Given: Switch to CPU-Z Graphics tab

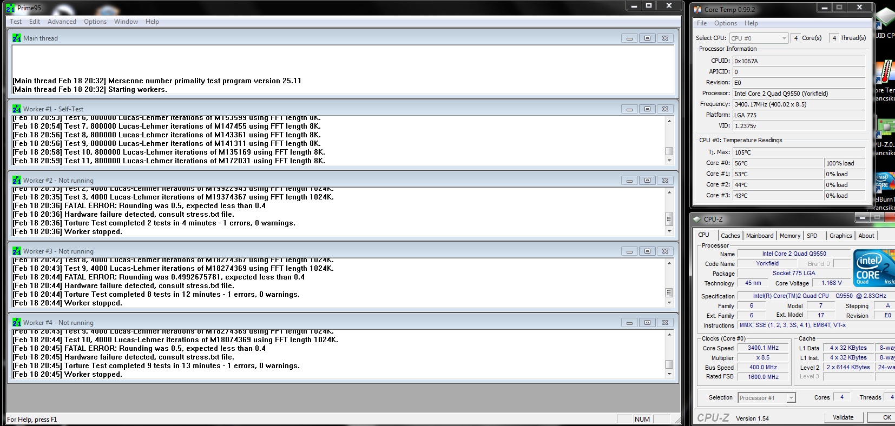Looking at the screenshot, I should 841,236.
